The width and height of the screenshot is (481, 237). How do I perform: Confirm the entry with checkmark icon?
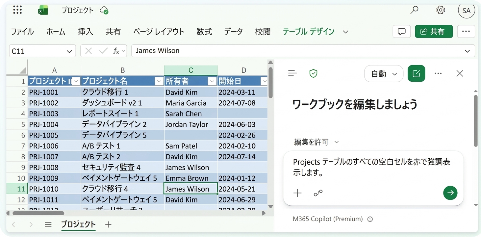tap(103, 51)
